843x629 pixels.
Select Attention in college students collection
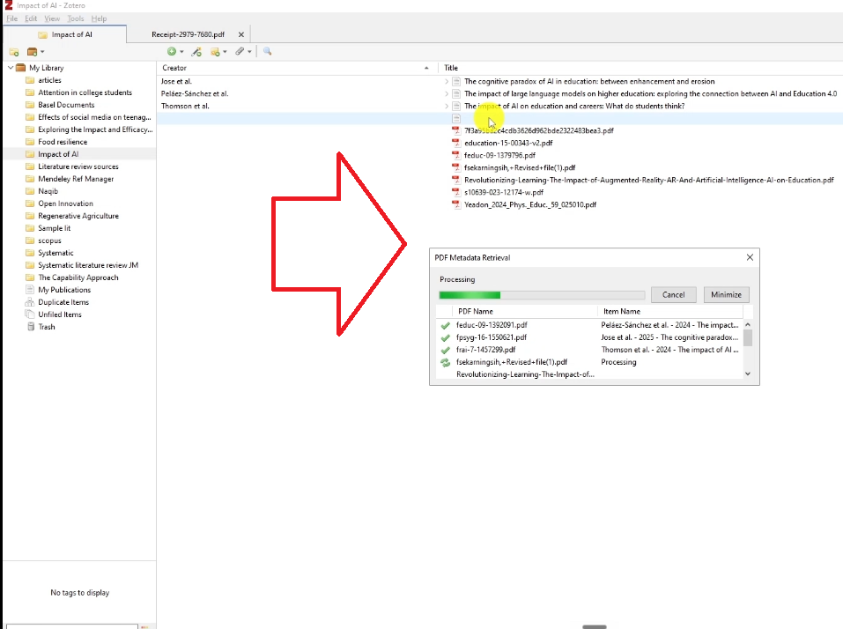click(x=85, y=92)
